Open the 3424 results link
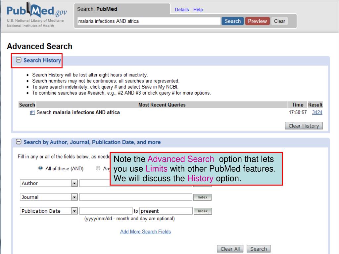 (x=317, y=112)
